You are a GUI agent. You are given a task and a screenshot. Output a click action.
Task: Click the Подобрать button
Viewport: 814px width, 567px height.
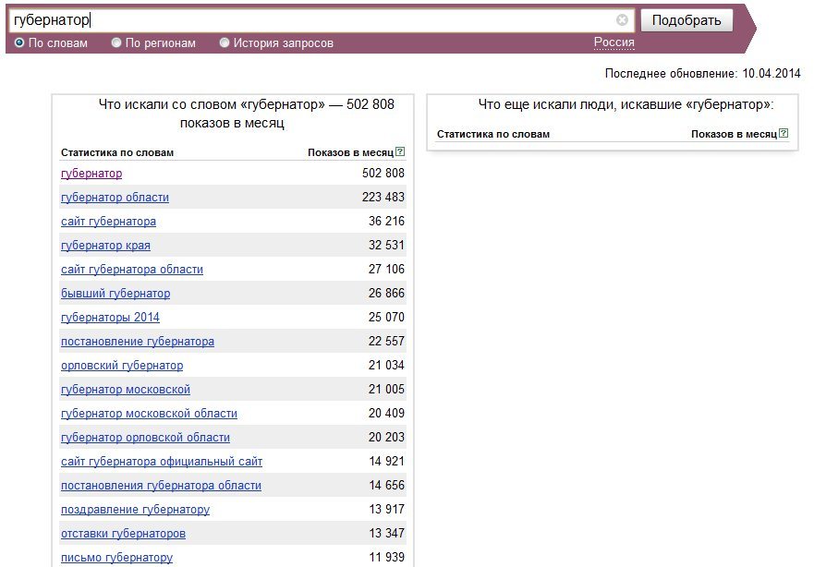click(686, 20)
